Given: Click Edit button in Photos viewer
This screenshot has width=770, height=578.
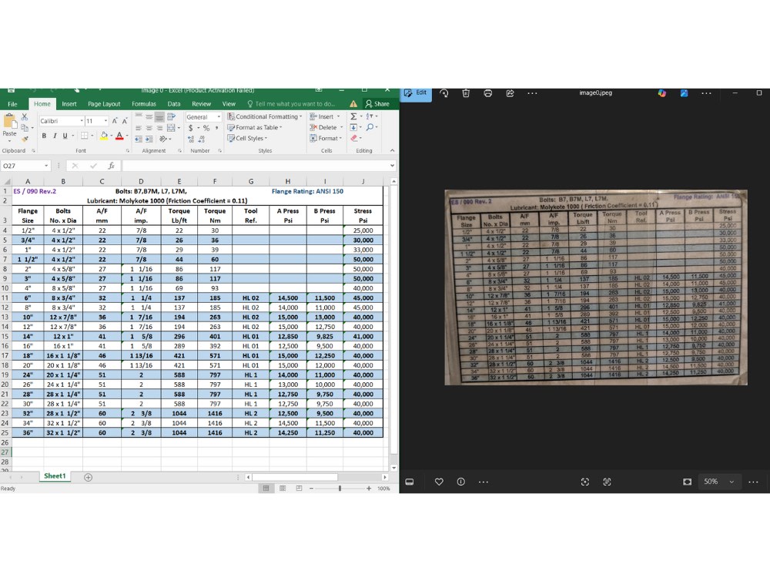Looking at the screenshot, I should 416,93.
